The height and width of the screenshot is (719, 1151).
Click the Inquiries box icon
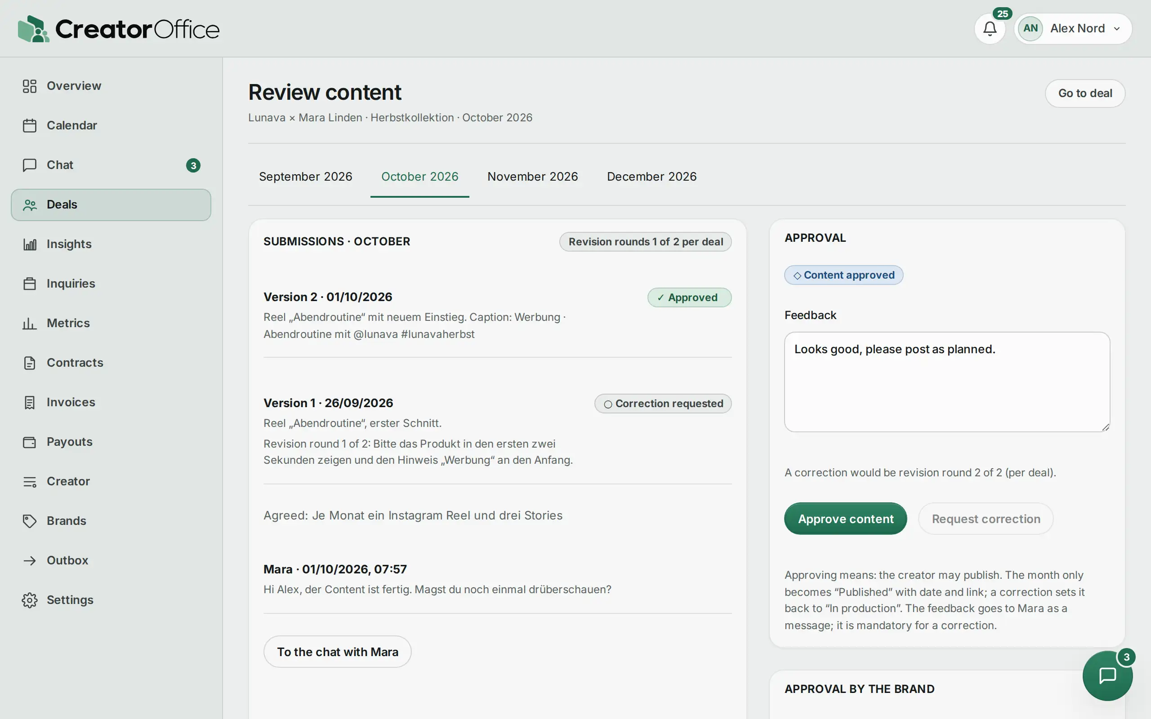[x=30, y=284]
